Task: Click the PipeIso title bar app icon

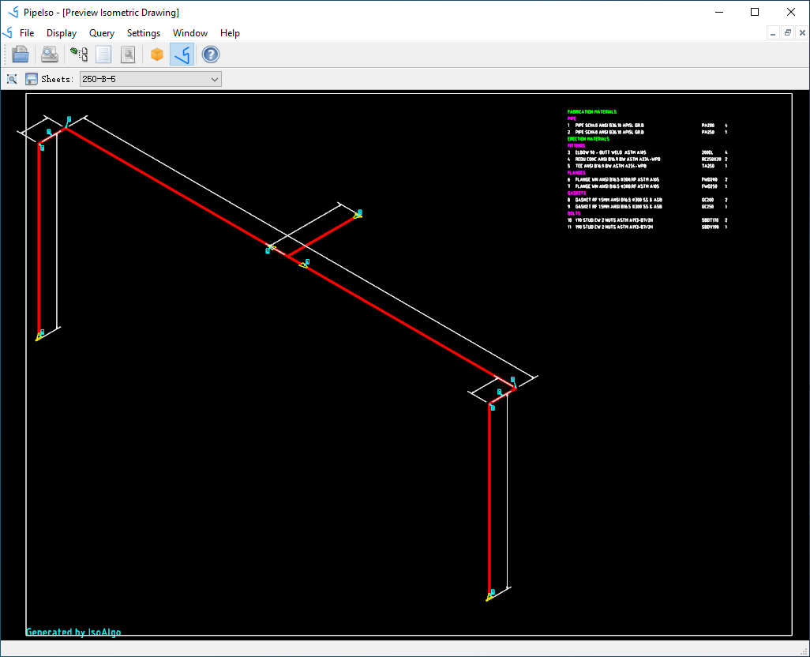Action: coord(14,12)
